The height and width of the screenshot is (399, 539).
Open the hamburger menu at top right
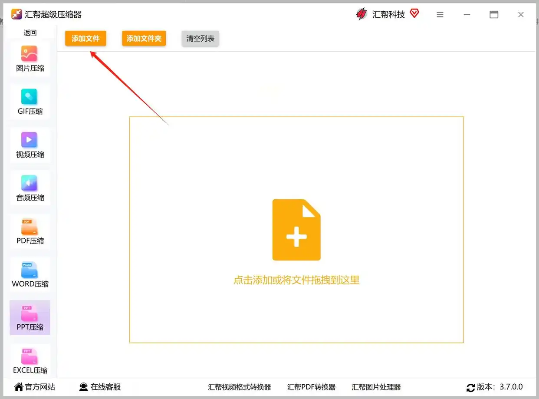(x=440, y=14)
